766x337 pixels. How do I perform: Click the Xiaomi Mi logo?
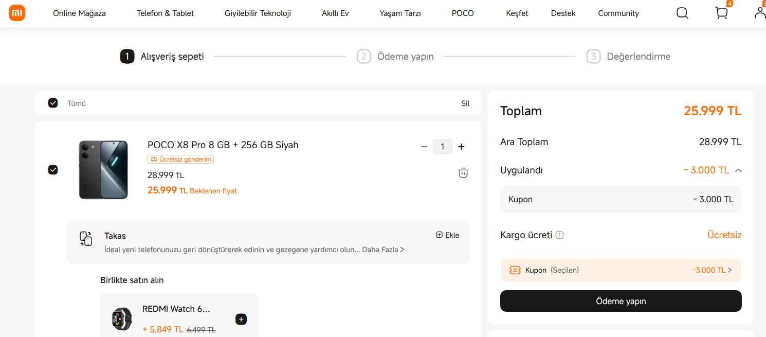[x=17, y=13]
